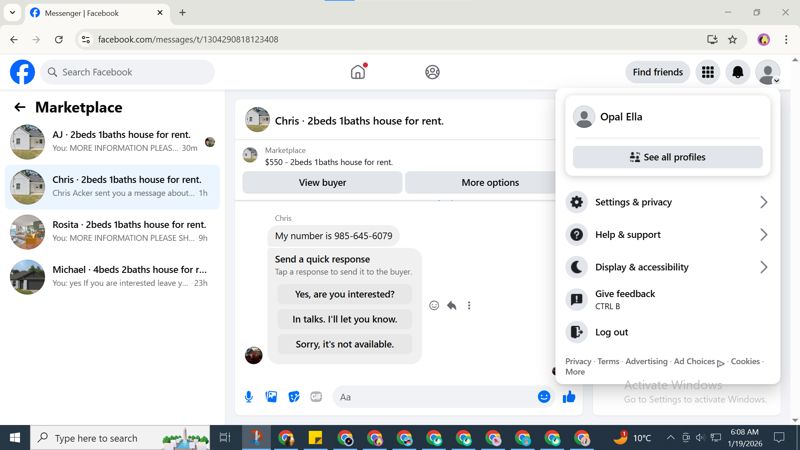
Task: Open the Facebook Home icon
Action: coord(358,72)
